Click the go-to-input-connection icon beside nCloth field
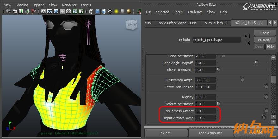278x139 pixels. (x=247, y=36)
